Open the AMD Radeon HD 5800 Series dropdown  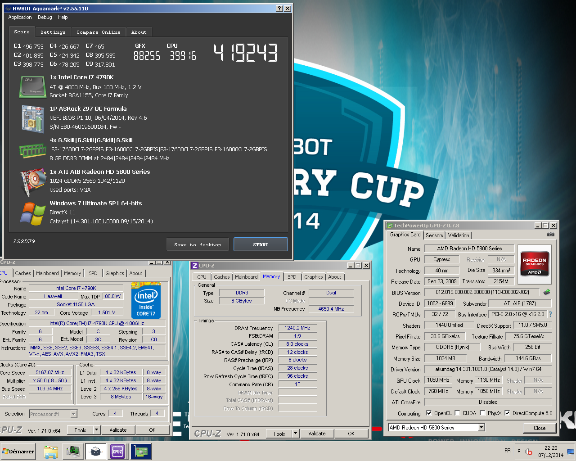coord(481,427)
